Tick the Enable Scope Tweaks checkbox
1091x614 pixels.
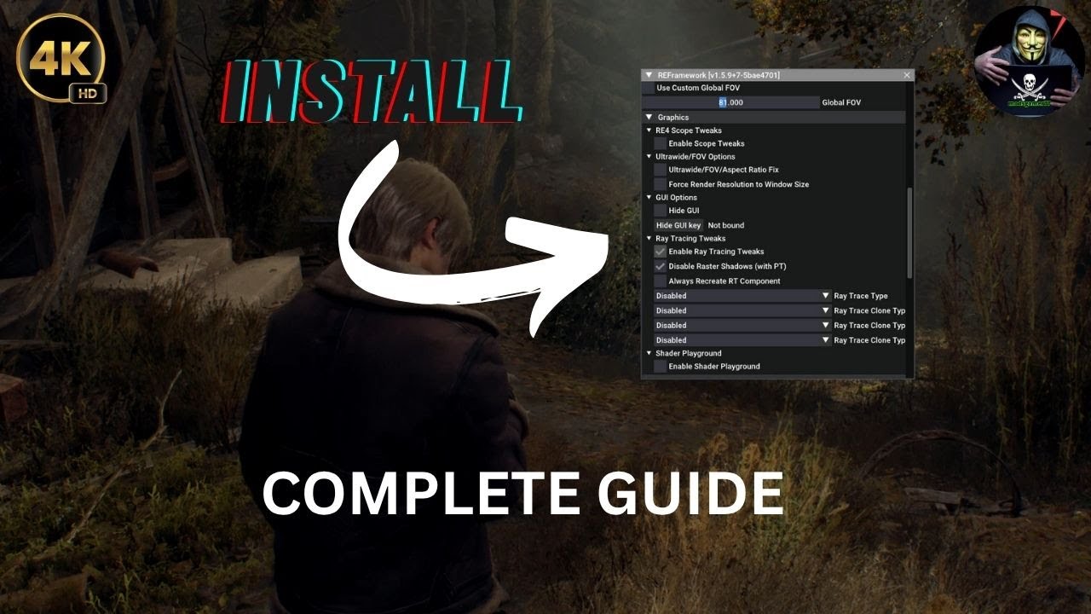[x=661, y=143]
